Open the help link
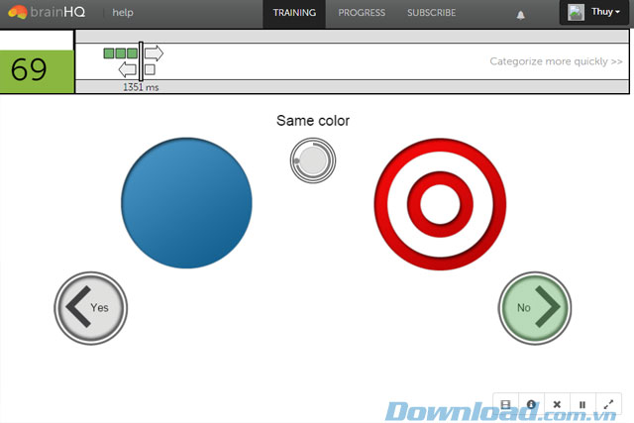This screenshot has width=634, height=423. (123, 13)
